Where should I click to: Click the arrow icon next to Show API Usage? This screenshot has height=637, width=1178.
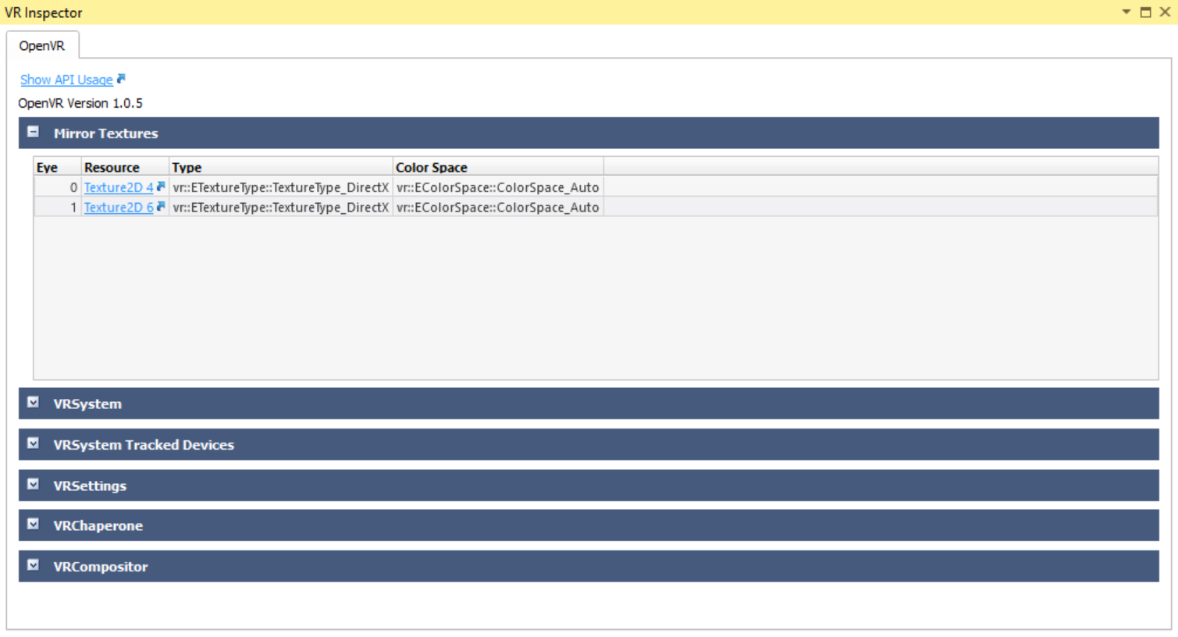point(121,79)
